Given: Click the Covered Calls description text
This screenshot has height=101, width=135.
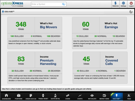Looking at the screenshot, I should (99, 77).
